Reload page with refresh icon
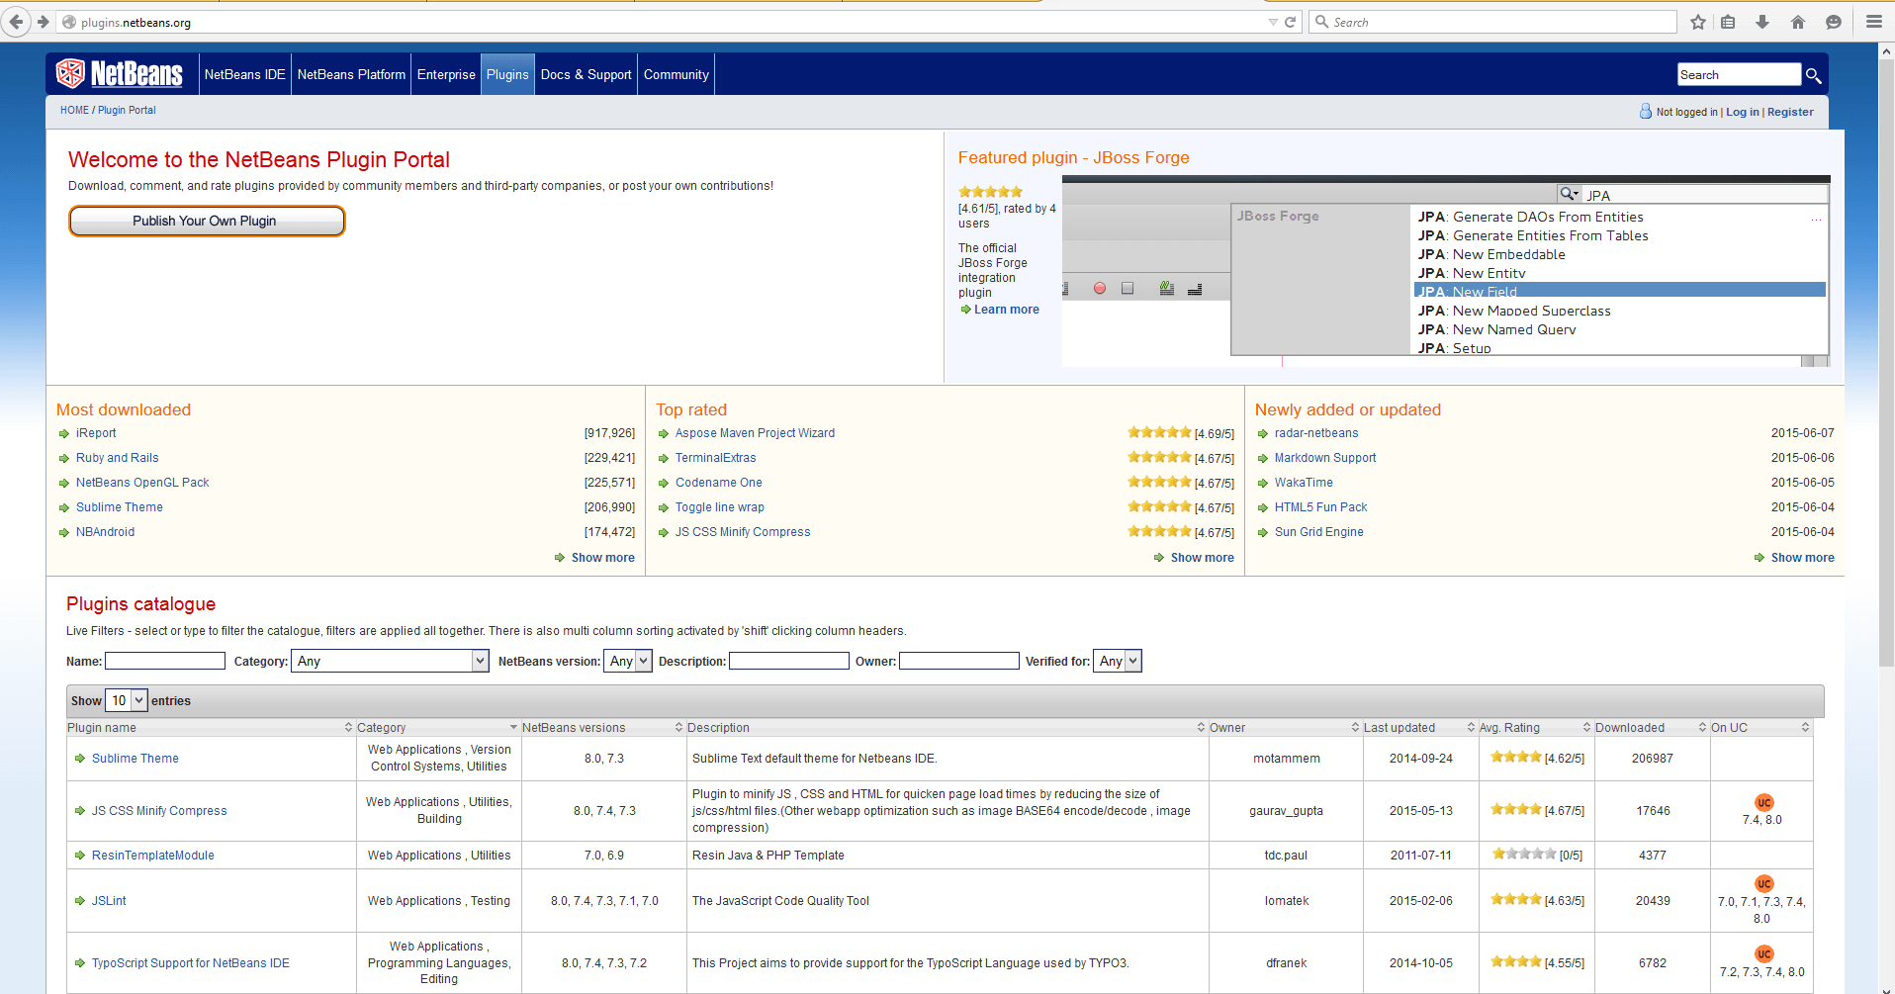1895x994 pixels. [1290, 22]
